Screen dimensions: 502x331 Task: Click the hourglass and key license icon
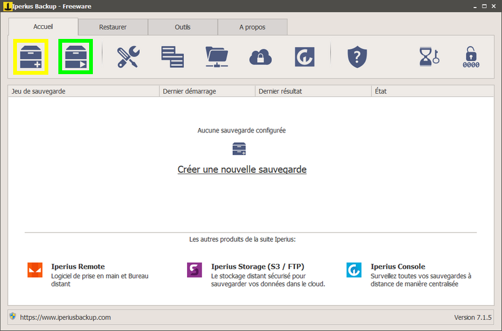coord(429,57)
